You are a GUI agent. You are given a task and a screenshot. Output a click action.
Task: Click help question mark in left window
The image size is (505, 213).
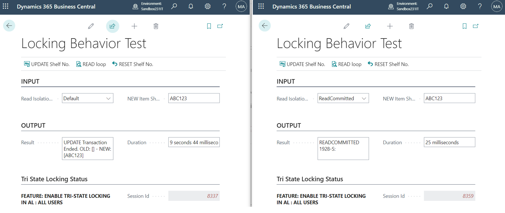pos(224,7)
